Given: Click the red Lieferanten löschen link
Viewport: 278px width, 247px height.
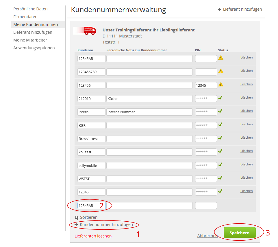Looking at the screenshot, I should coord(93,236).
